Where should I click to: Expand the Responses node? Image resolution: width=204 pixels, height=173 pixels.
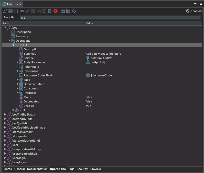pyautogui.click(x=18, y=71)
